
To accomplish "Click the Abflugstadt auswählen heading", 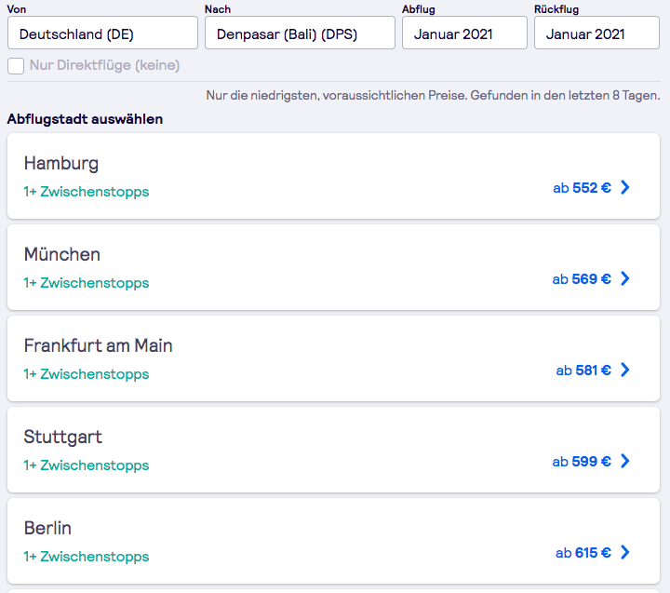I will (85, 119).
